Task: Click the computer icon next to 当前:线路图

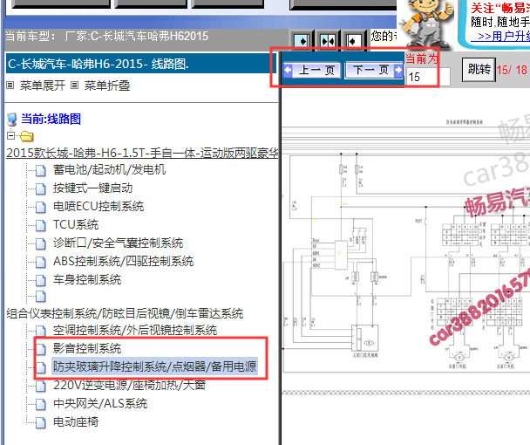Action: 12,120
